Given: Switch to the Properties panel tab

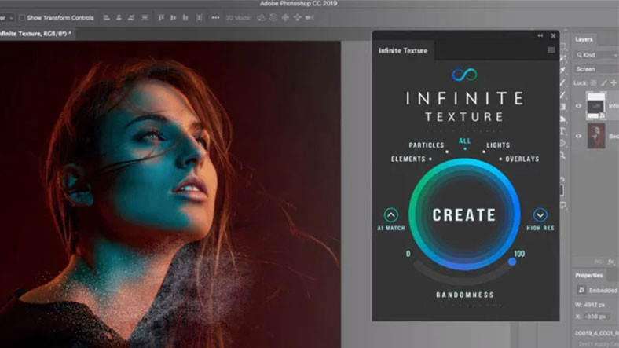Looking at the screenshot, I should click(x=588, y=276).
